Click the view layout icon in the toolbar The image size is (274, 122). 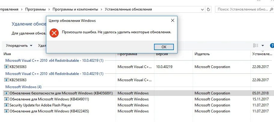[x=256, y=46]
